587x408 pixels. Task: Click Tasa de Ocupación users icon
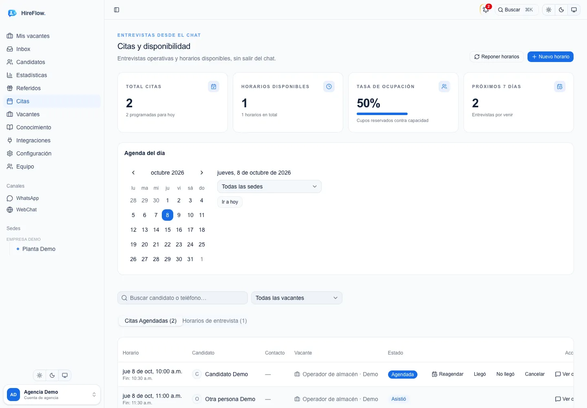444,86
